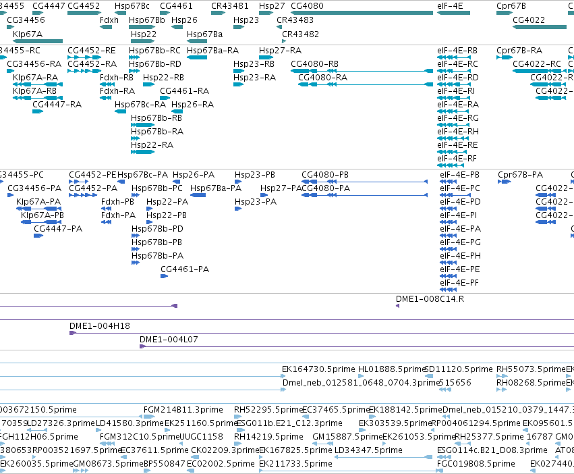Select protein label Hsp23-PB
Screen dimensions: 574x474
[255, 174]
